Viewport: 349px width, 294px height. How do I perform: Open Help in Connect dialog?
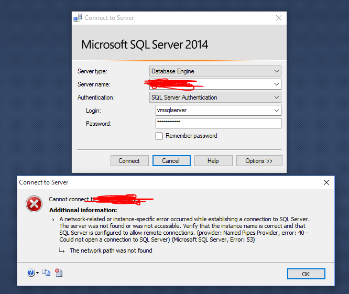point(213,161)
